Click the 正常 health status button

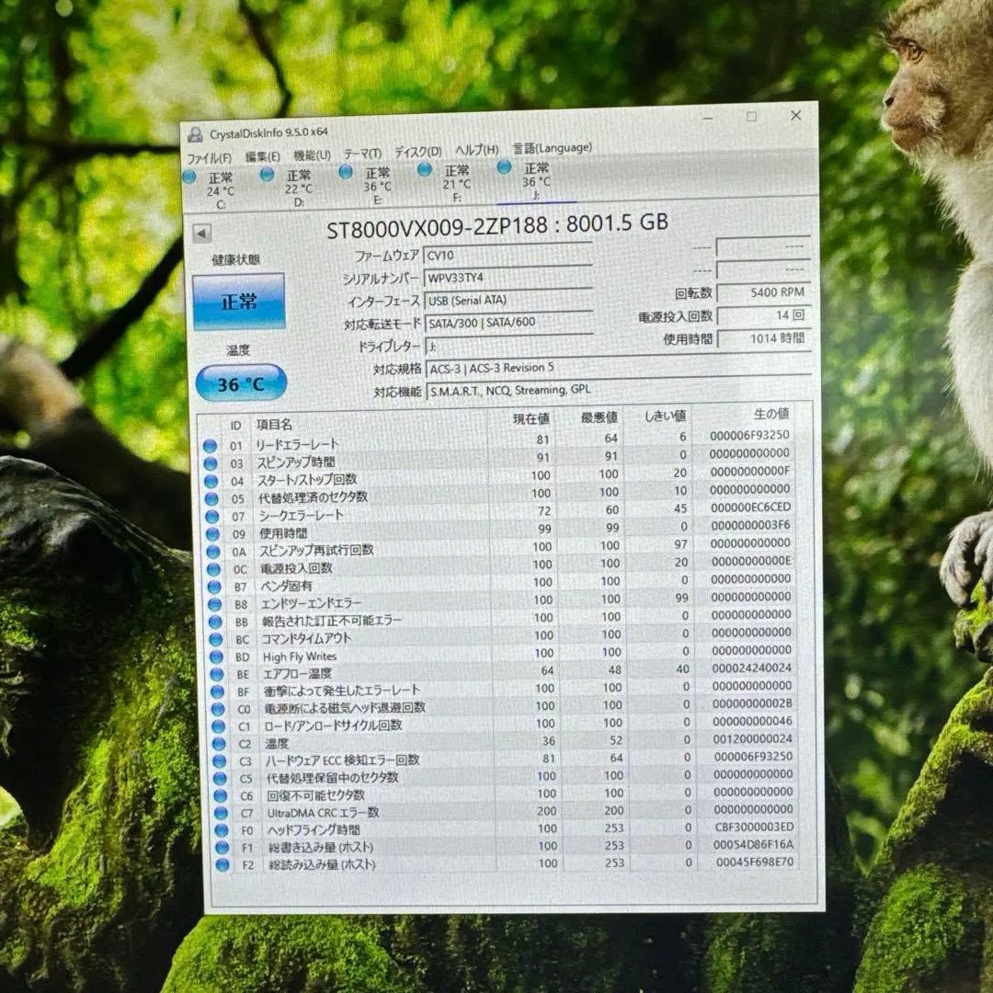[239, 302]
